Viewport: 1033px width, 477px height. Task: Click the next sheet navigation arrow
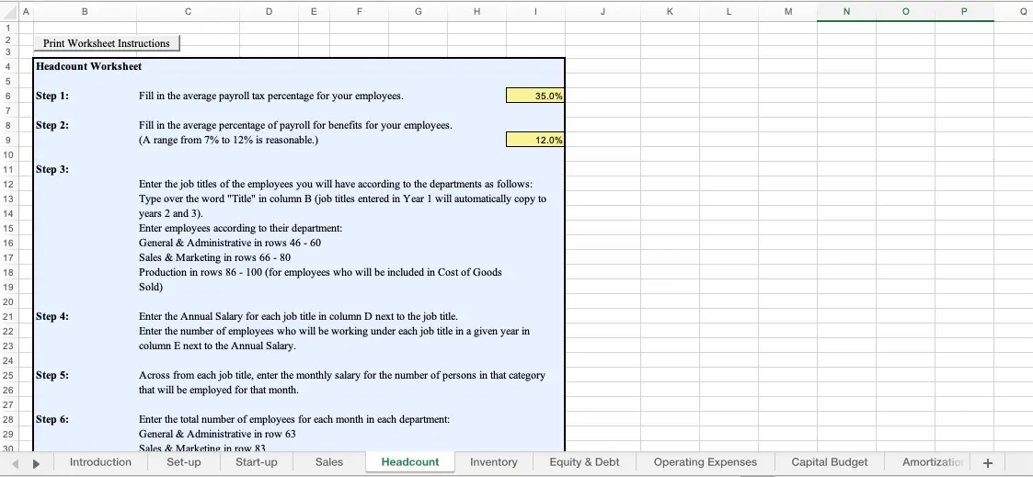coord(37,462)
